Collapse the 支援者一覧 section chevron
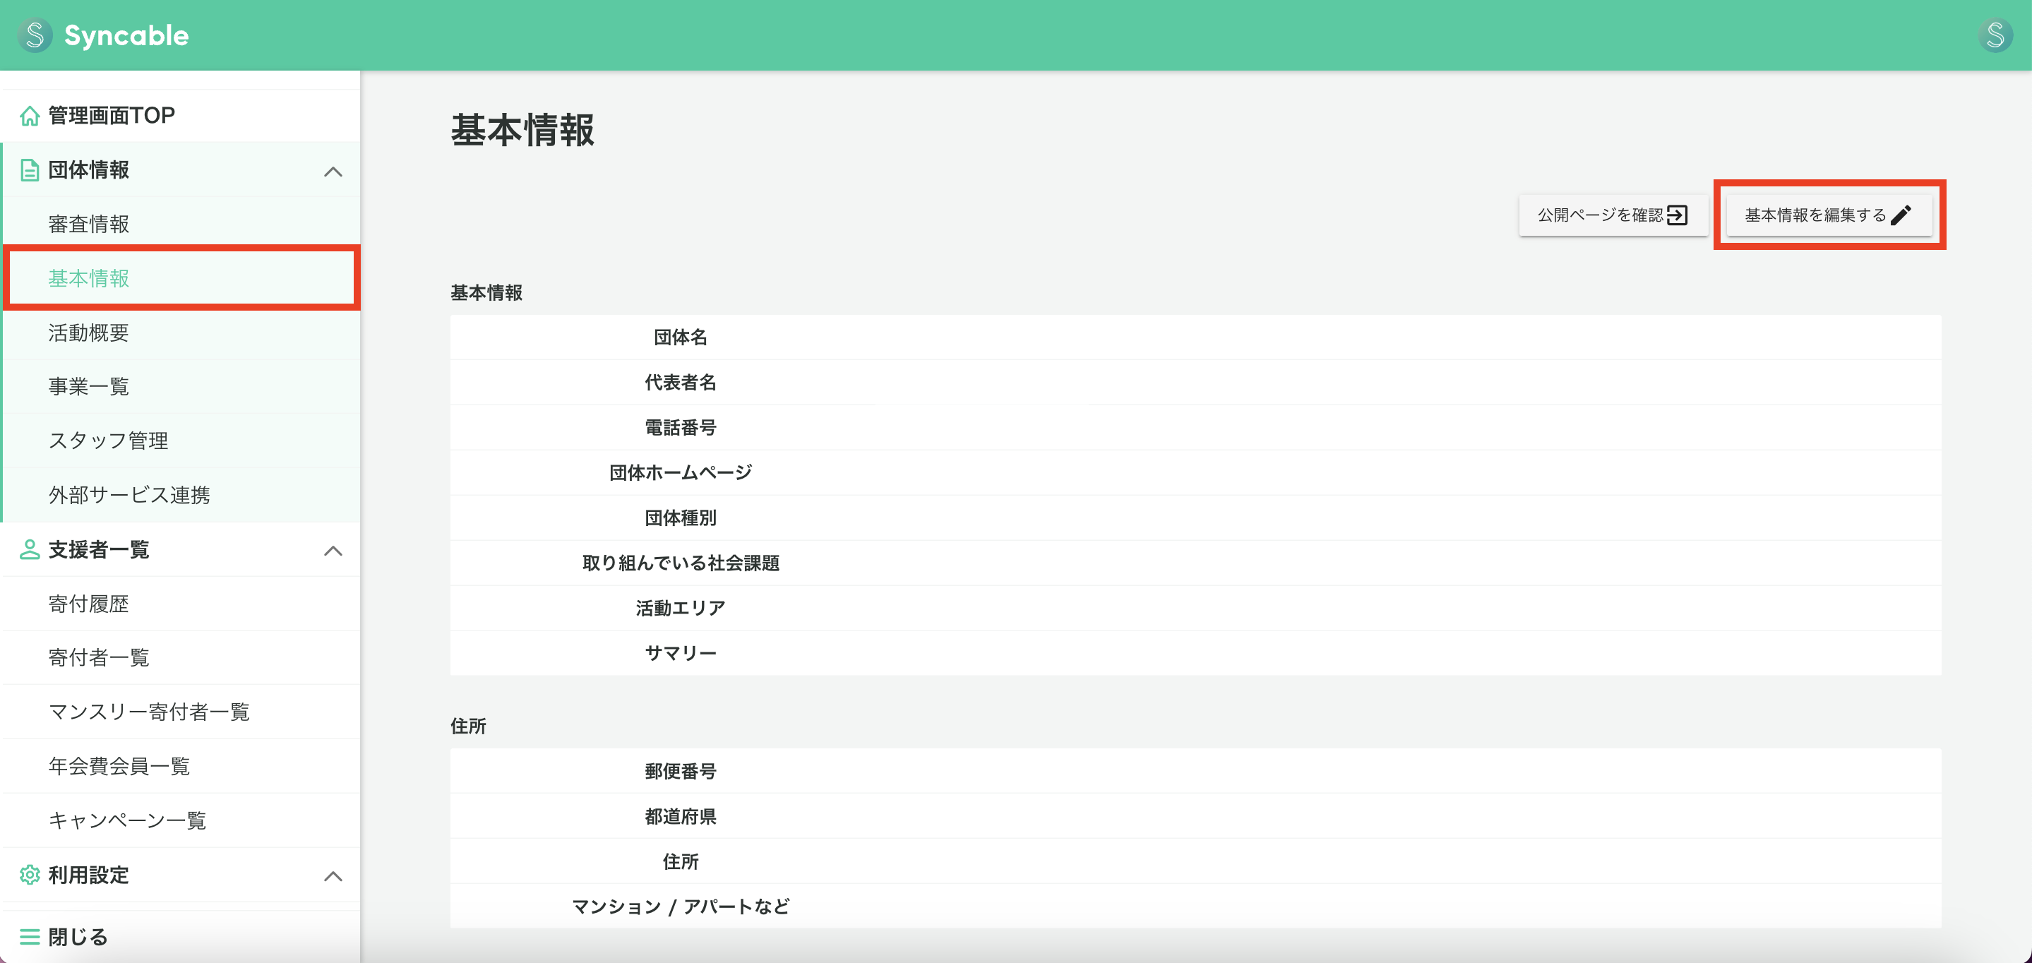Image resolution: width=2032 pixels, height=963 pixels. [x=335, y=551]
